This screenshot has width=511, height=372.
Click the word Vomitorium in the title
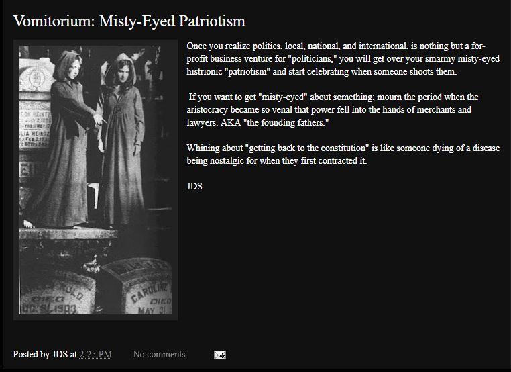(54, 21)
